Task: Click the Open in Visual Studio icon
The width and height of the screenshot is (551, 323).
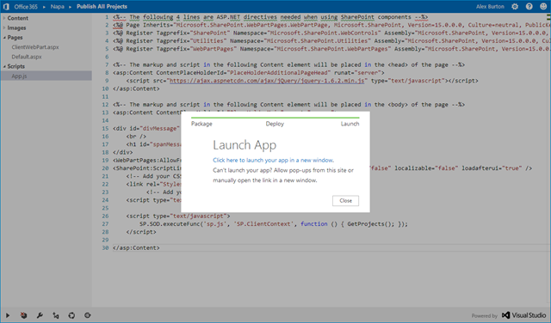Action: pos(56,315)
